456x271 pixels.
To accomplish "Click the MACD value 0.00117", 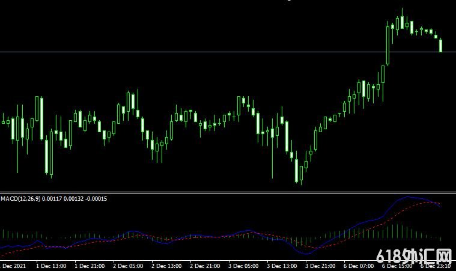I will 52,199.
